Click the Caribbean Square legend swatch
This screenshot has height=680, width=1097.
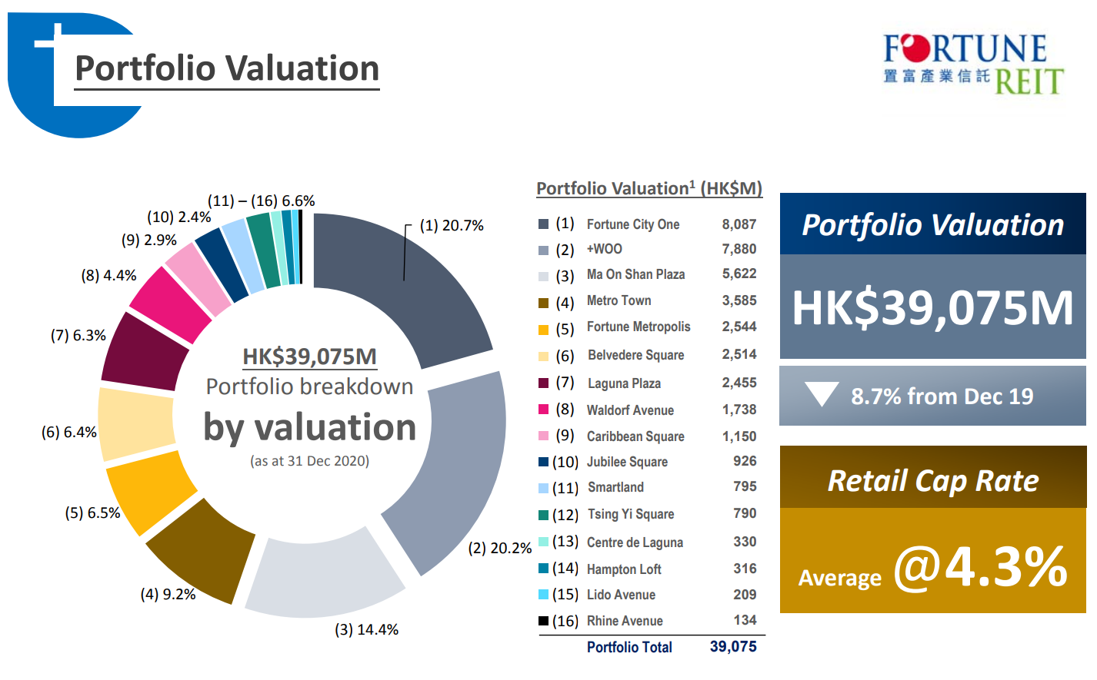[543, 436]
